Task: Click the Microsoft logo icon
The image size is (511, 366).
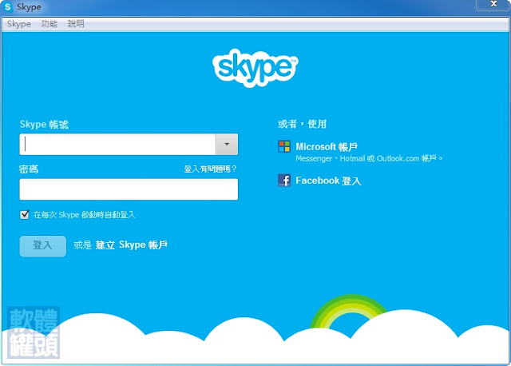Action: [x=284, y=146]
